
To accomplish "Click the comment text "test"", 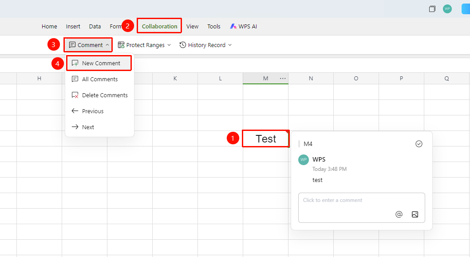I will coord(317,180).
